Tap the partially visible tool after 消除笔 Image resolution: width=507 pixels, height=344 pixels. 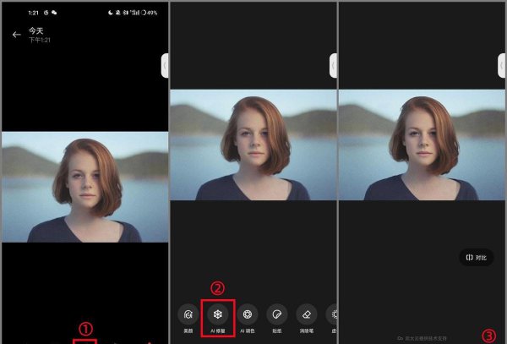click(x=332, y=314)
